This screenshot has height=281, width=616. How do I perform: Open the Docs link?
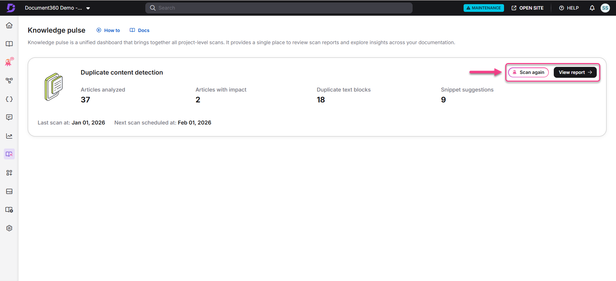(140, 30)
